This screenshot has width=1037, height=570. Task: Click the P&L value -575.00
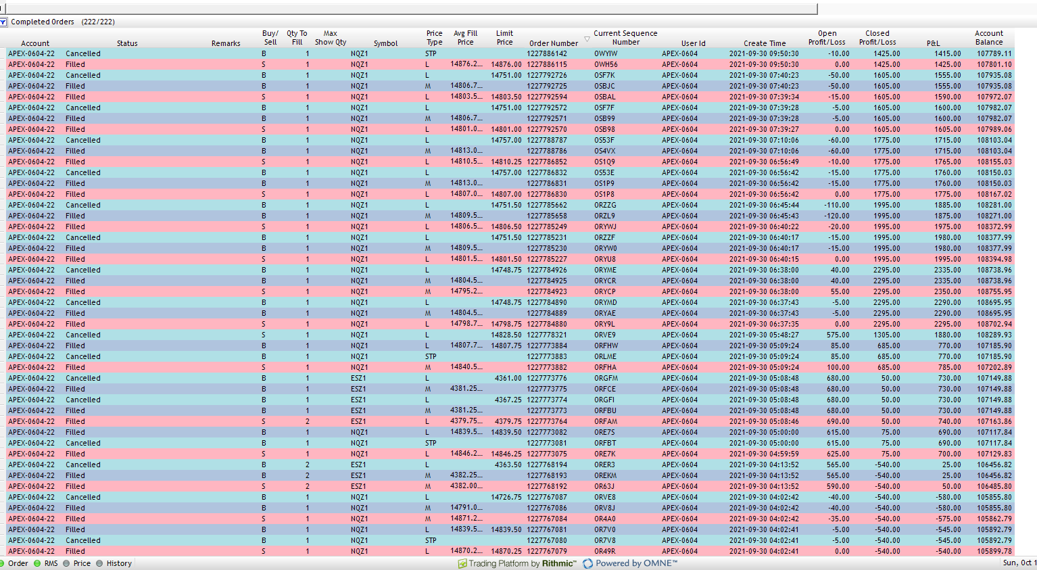(x=948, y=519)
